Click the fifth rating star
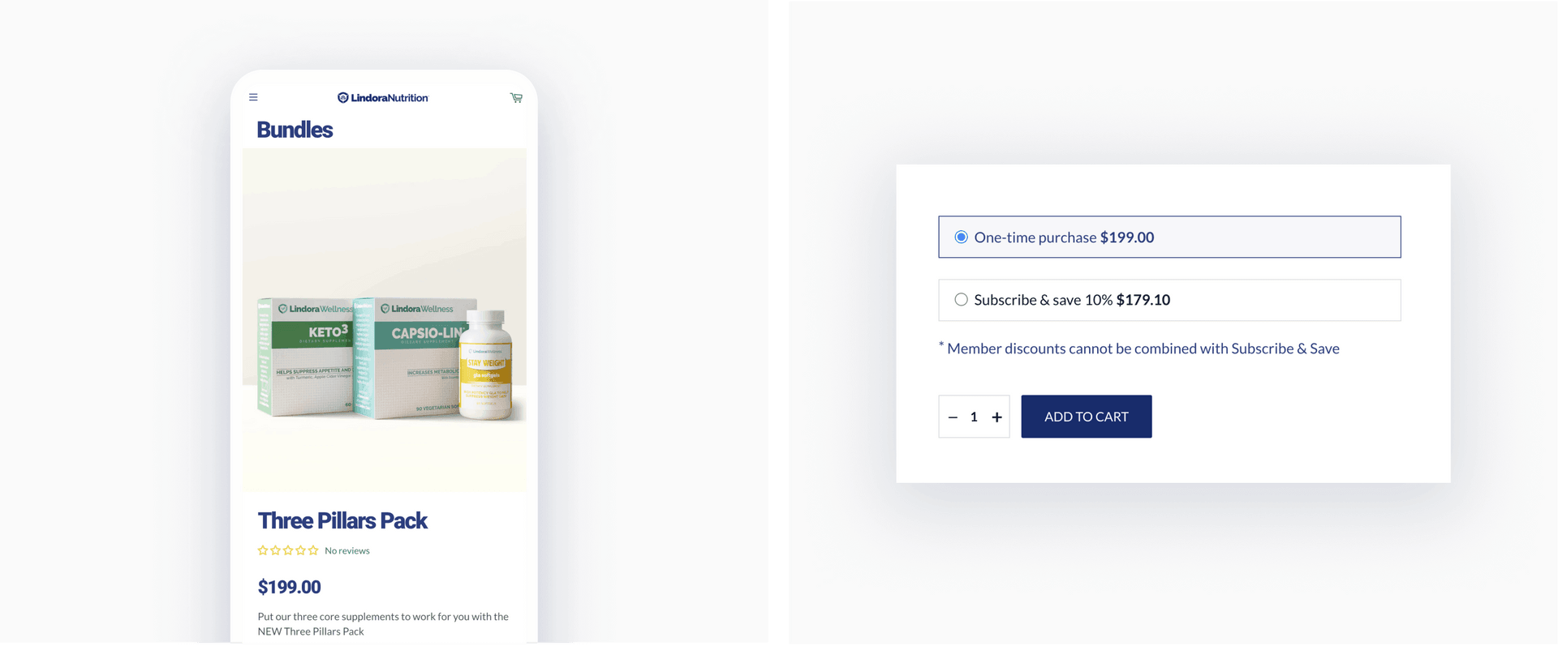This screenshot has width=1558, height=646. pyautogui.click(x=313, y=550)
